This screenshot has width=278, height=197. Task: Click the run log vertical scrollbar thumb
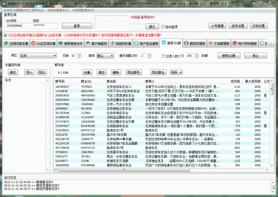tap(273, 187)
